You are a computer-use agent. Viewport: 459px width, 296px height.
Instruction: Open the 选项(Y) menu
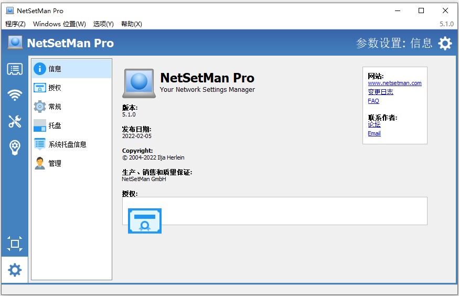103,24
